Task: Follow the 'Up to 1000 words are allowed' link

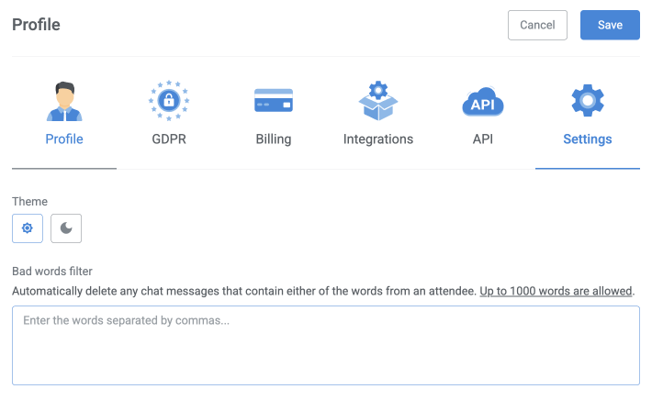Action: click(556, 291)
